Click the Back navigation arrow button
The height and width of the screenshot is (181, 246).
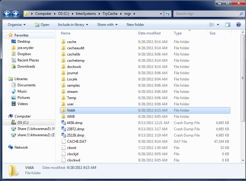(7, 14)
